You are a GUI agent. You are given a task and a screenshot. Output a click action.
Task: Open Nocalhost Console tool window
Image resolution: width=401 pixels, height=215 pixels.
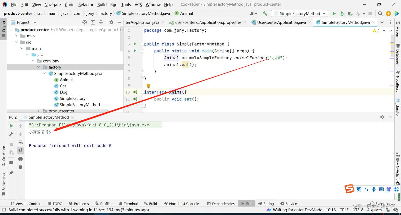pos(181,204)
